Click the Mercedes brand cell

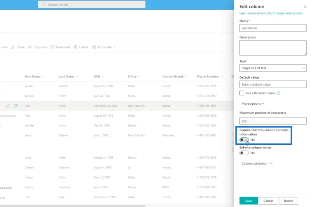tap(168, 135)
